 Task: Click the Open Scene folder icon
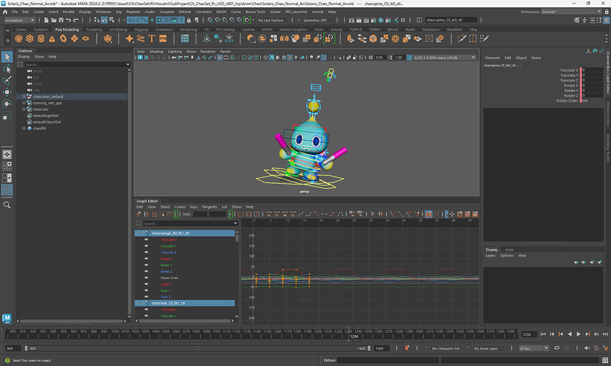coord(54,20)
